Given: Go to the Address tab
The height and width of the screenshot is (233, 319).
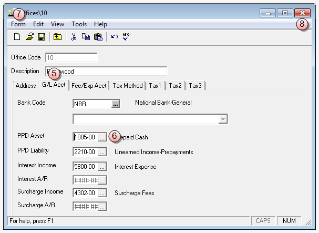Looking at the screenshot, I should pos(25,86).
